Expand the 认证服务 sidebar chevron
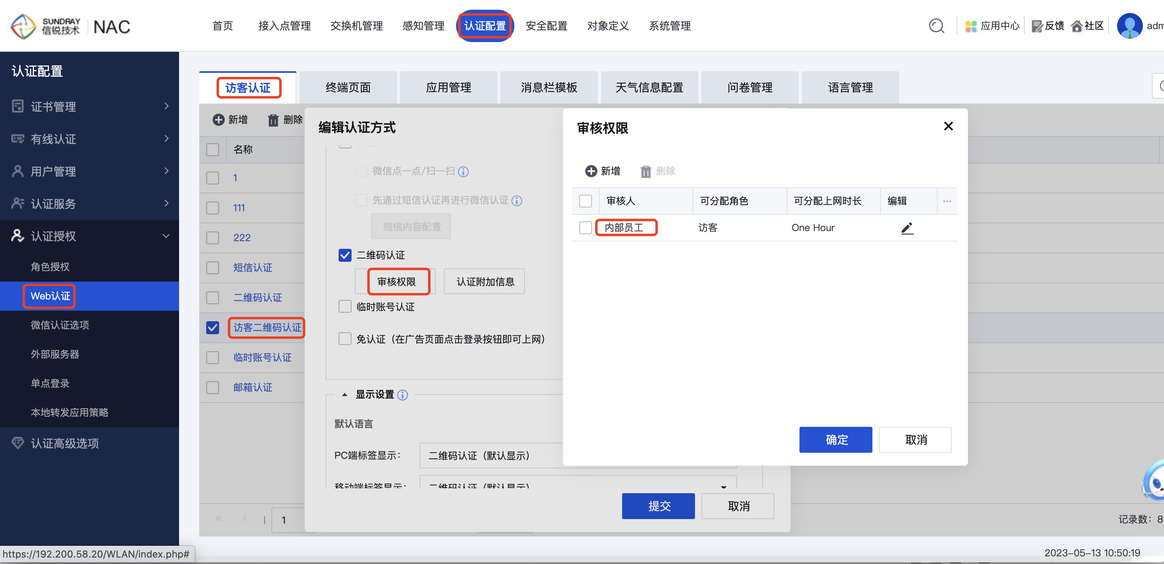Screen dimensions: 1164x564 click(x=166, y=203)
